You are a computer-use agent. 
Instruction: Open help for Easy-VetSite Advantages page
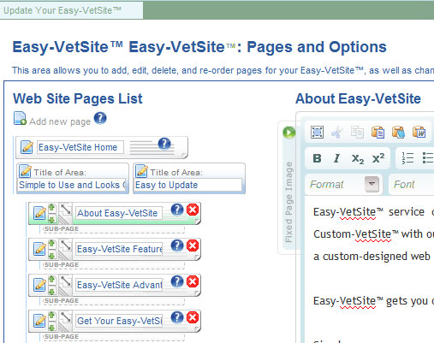[177, 281]
